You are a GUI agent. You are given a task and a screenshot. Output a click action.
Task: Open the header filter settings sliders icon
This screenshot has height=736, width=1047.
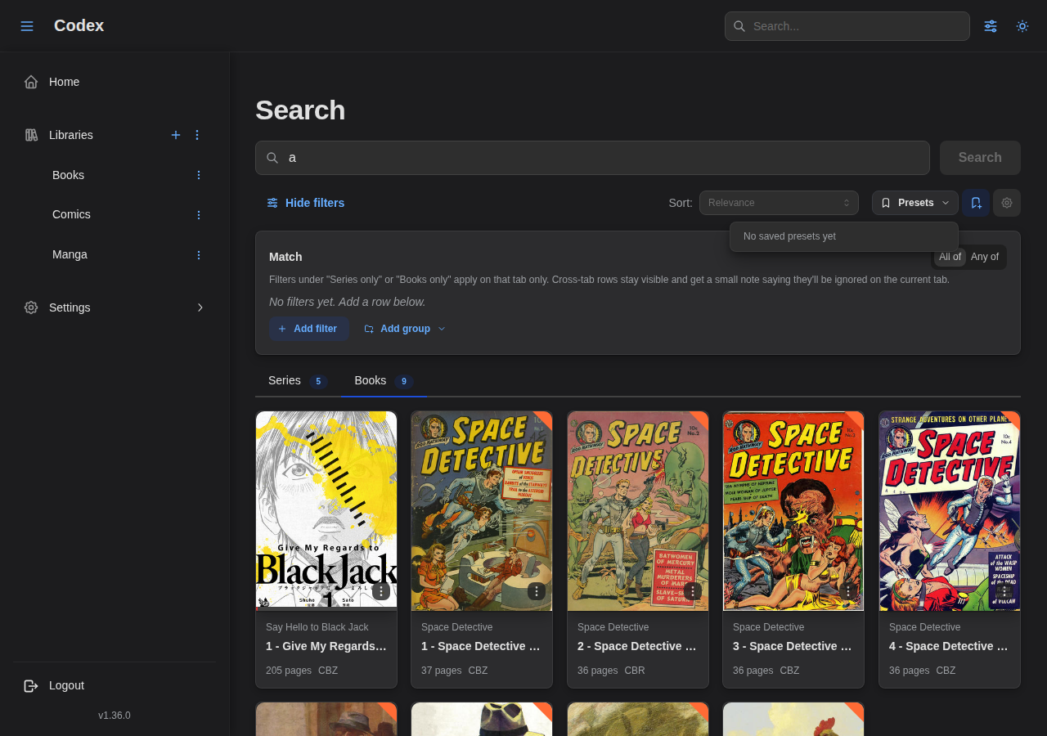(x=991, y=26)
